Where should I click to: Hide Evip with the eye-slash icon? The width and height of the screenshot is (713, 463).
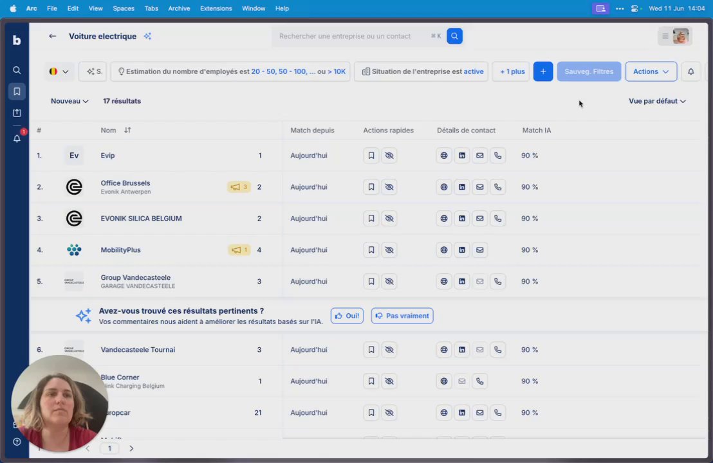[x=389, y=156]
